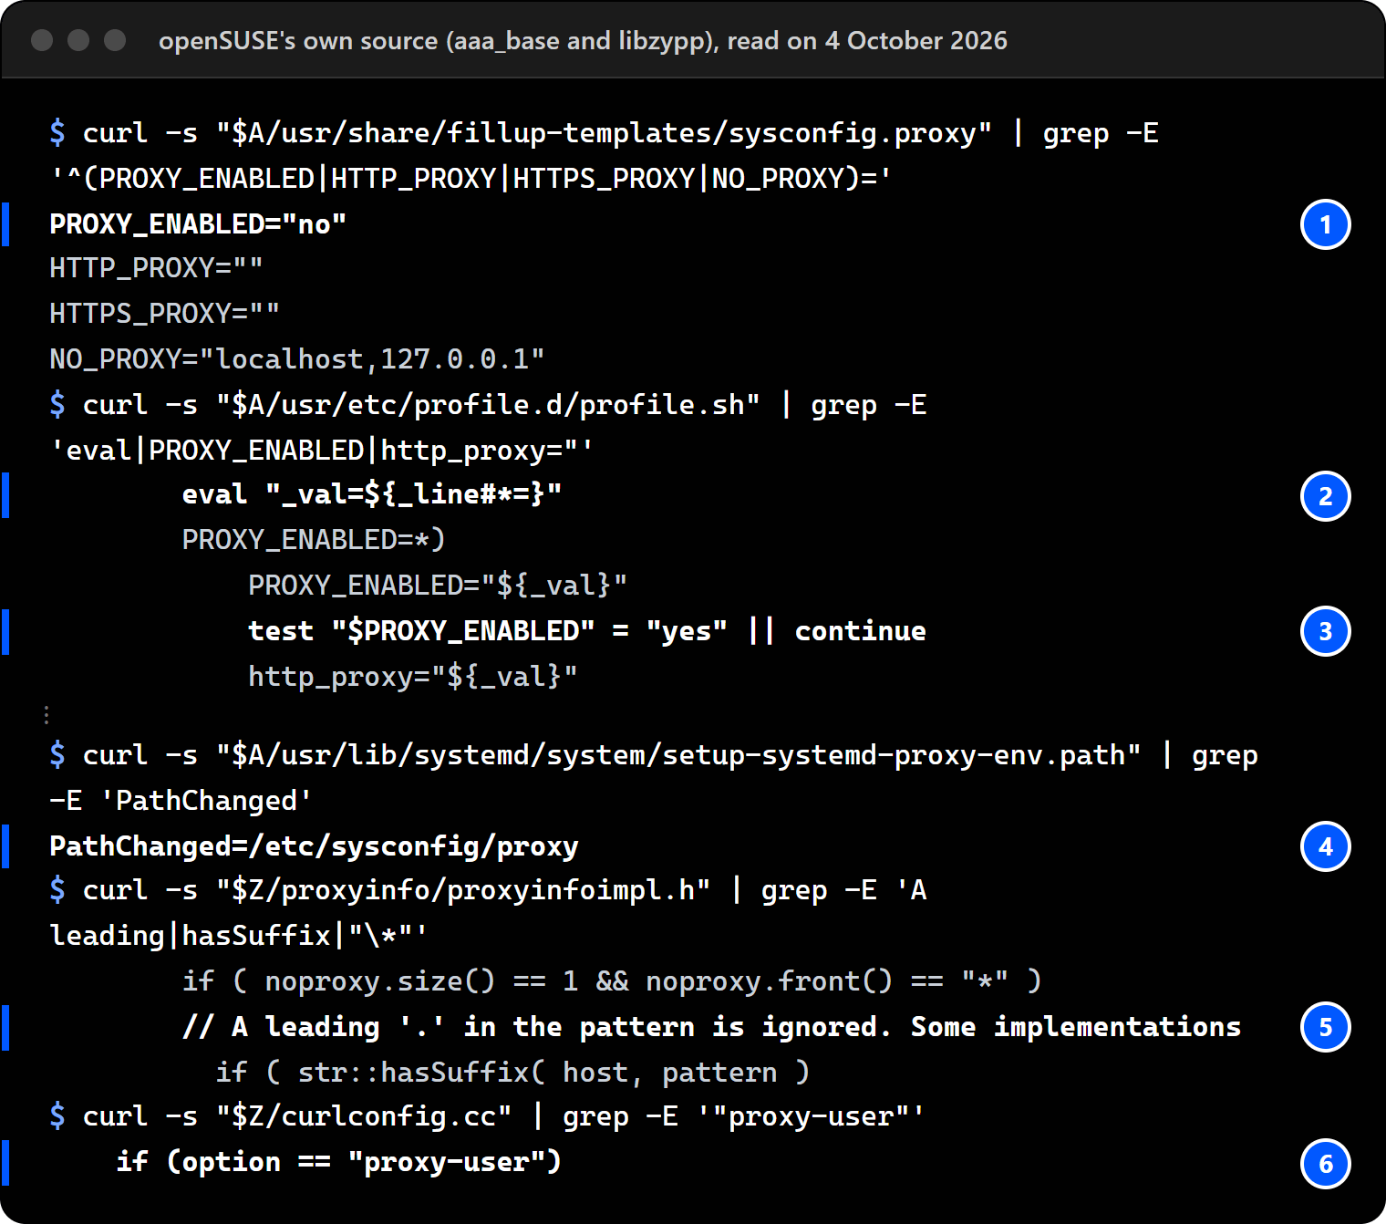Maximize the terminal window
This screenshot has width=1386, height=1224.
click(115, 40)
